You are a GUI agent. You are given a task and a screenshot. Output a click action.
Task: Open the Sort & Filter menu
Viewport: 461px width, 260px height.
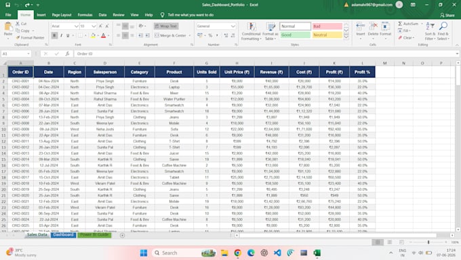[x=430, y=31]
